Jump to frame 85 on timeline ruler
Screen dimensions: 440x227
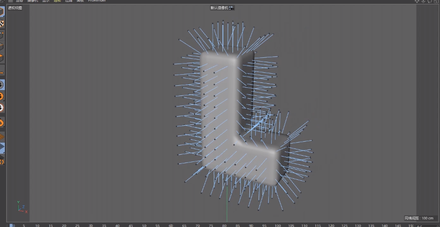(x=238, y=226)
